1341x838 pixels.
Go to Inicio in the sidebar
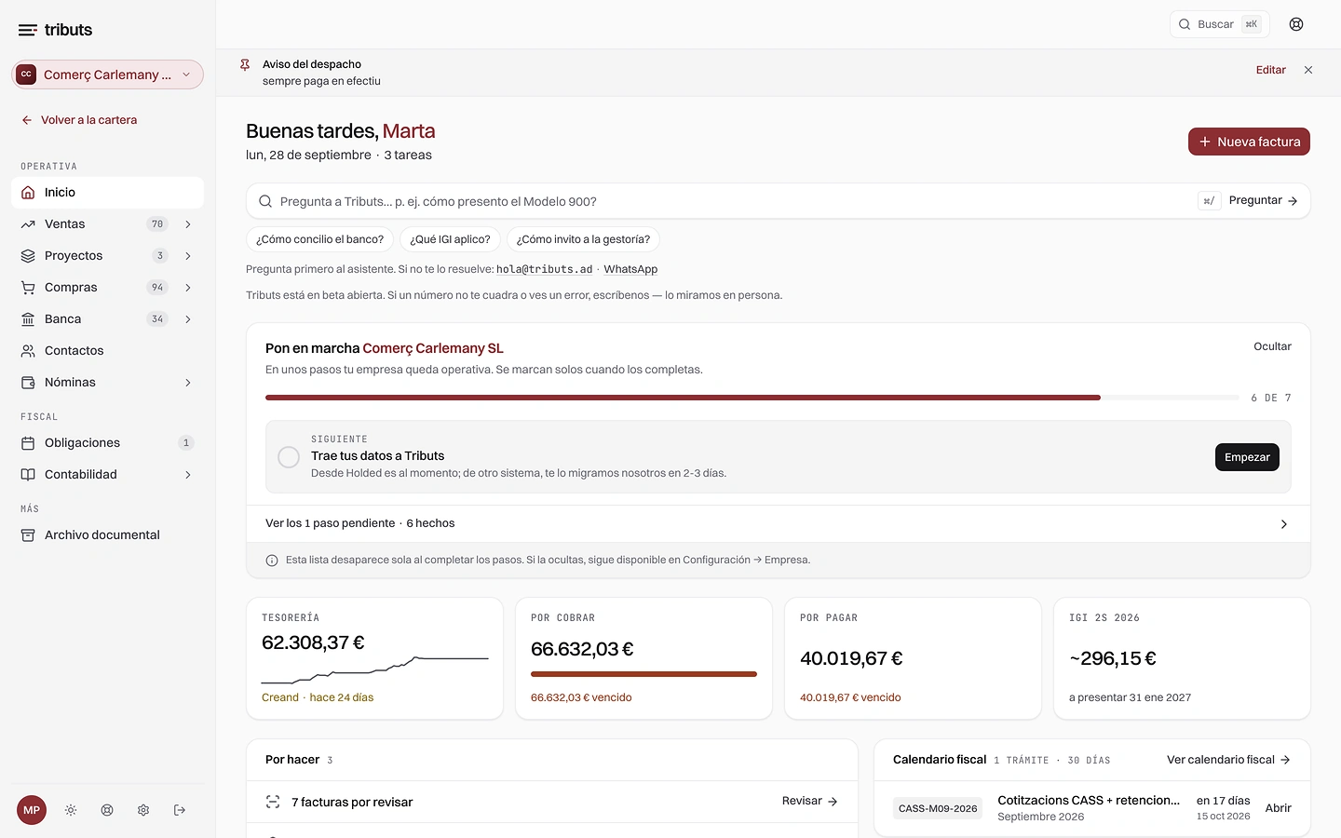click(107, 193)
